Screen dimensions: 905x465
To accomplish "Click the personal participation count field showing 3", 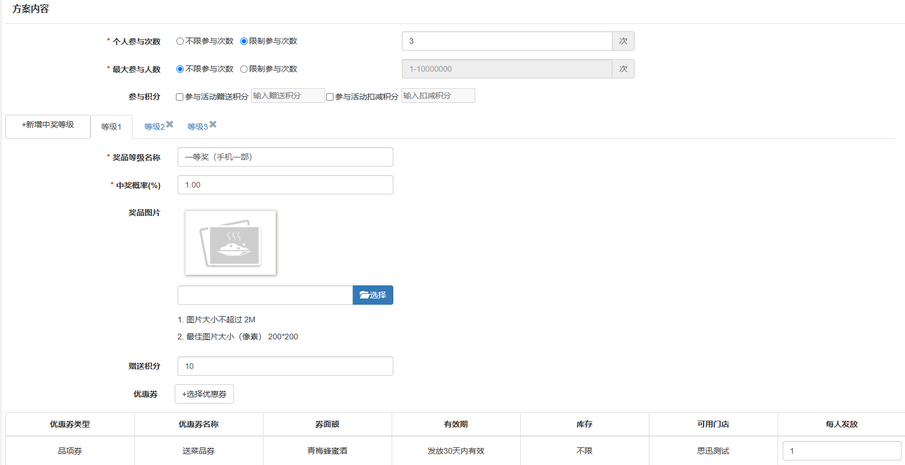I will coord(507,41).
